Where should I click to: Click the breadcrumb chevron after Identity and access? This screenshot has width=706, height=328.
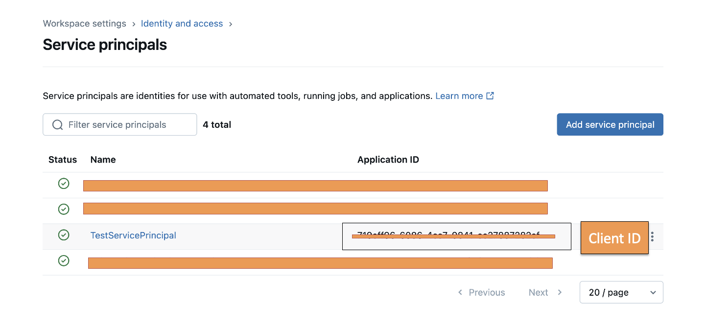coord(231,23)
